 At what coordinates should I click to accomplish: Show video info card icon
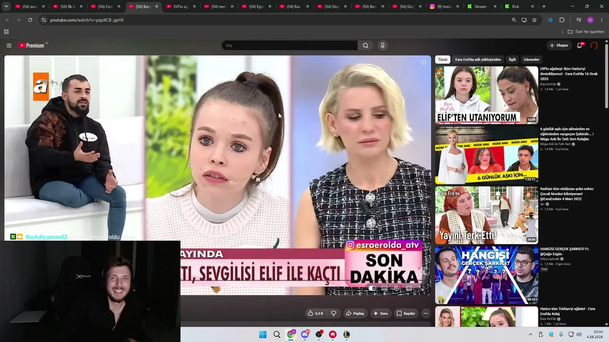[423, 62]
